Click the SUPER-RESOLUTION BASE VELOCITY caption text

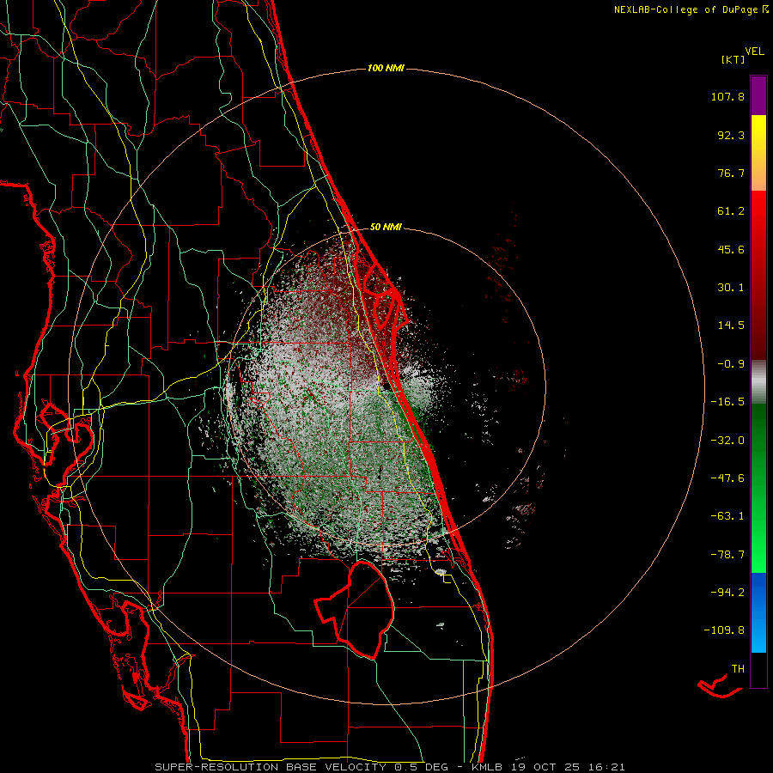[x=271, y=767]
